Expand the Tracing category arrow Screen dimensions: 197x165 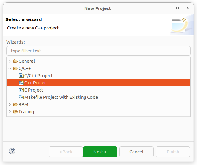(10, 112)
